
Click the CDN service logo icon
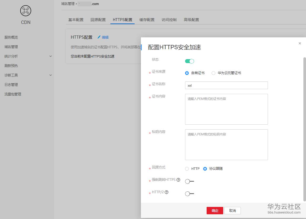click(25, 11)
